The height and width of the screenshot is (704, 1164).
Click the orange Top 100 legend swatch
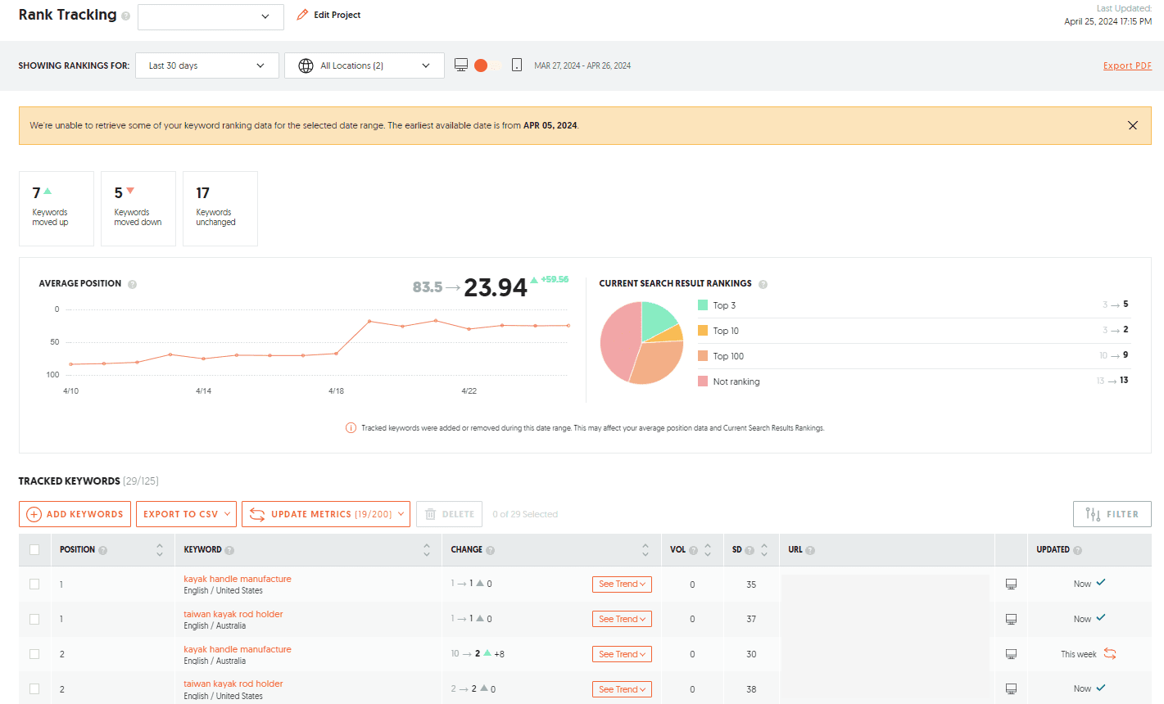click(x=703, y=355)
